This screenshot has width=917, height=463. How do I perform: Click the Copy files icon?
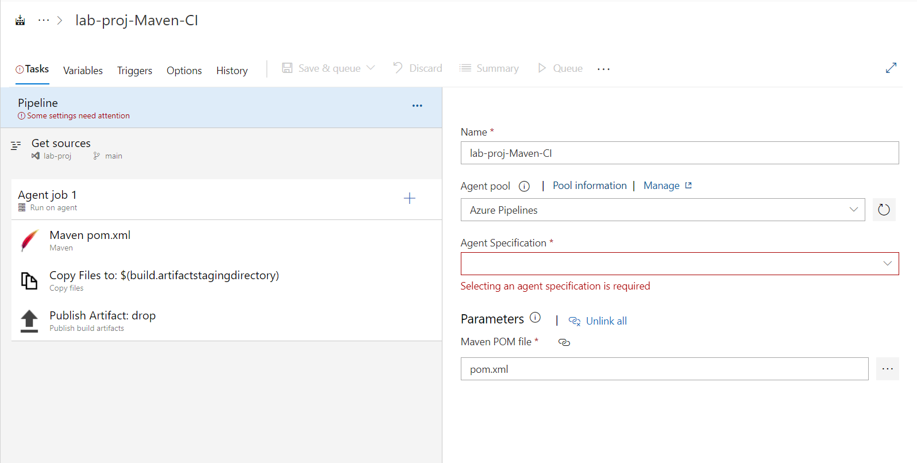pyautogui.click(x=29, y=281)
